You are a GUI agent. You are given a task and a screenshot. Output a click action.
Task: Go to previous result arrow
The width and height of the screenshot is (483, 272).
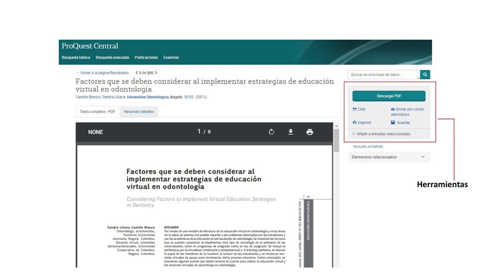[136, 73]
